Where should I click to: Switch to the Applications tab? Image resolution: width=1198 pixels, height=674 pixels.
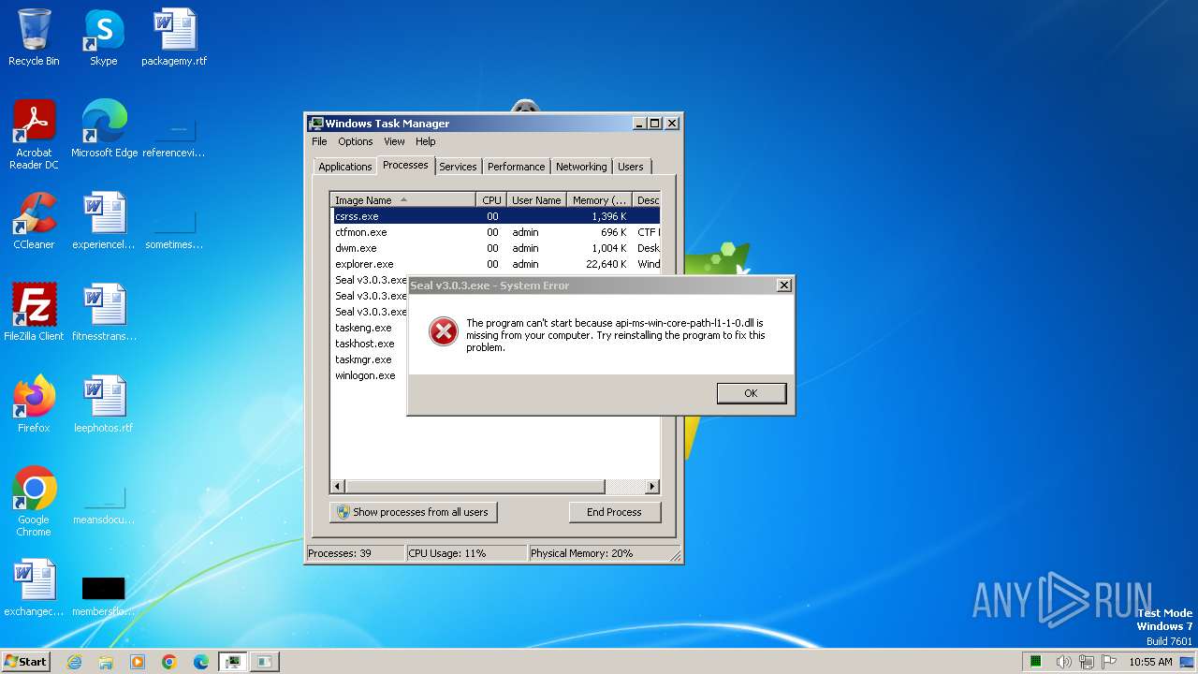pos(345,167)
